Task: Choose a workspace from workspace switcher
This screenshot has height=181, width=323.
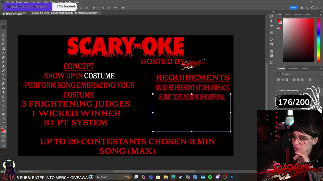Action: pos(318,8)
